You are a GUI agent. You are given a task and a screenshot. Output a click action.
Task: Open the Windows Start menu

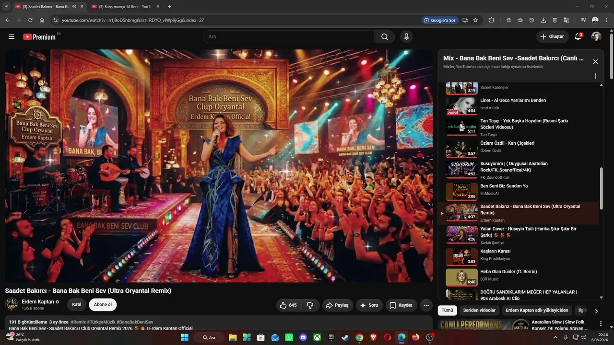(185, 337)
